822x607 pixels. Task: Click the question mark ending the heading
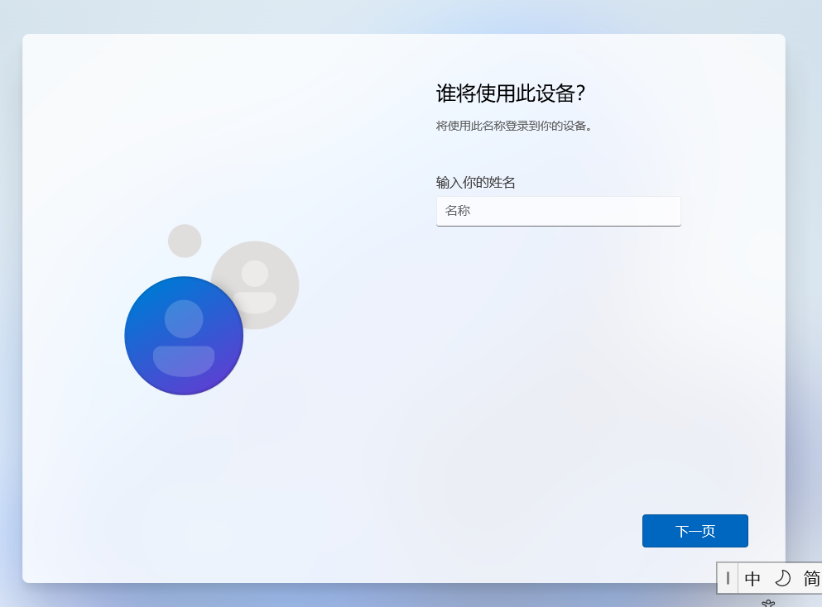579,93
